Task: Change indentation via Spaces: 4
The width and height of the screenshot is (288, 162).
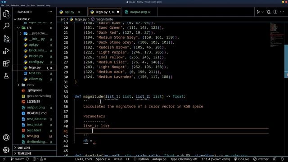Action: [103, 159]
